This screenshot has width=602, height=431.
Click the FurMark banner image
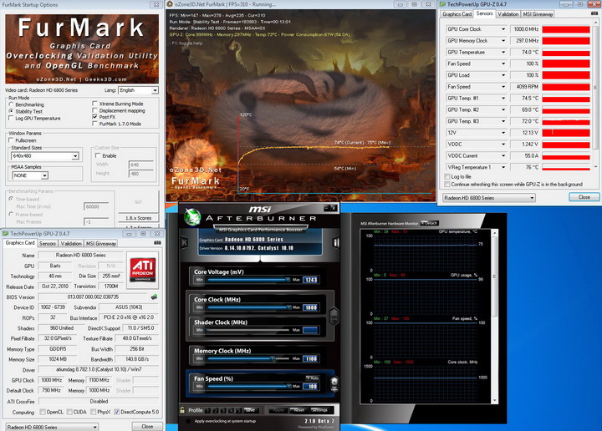click(x=82, y=48)
